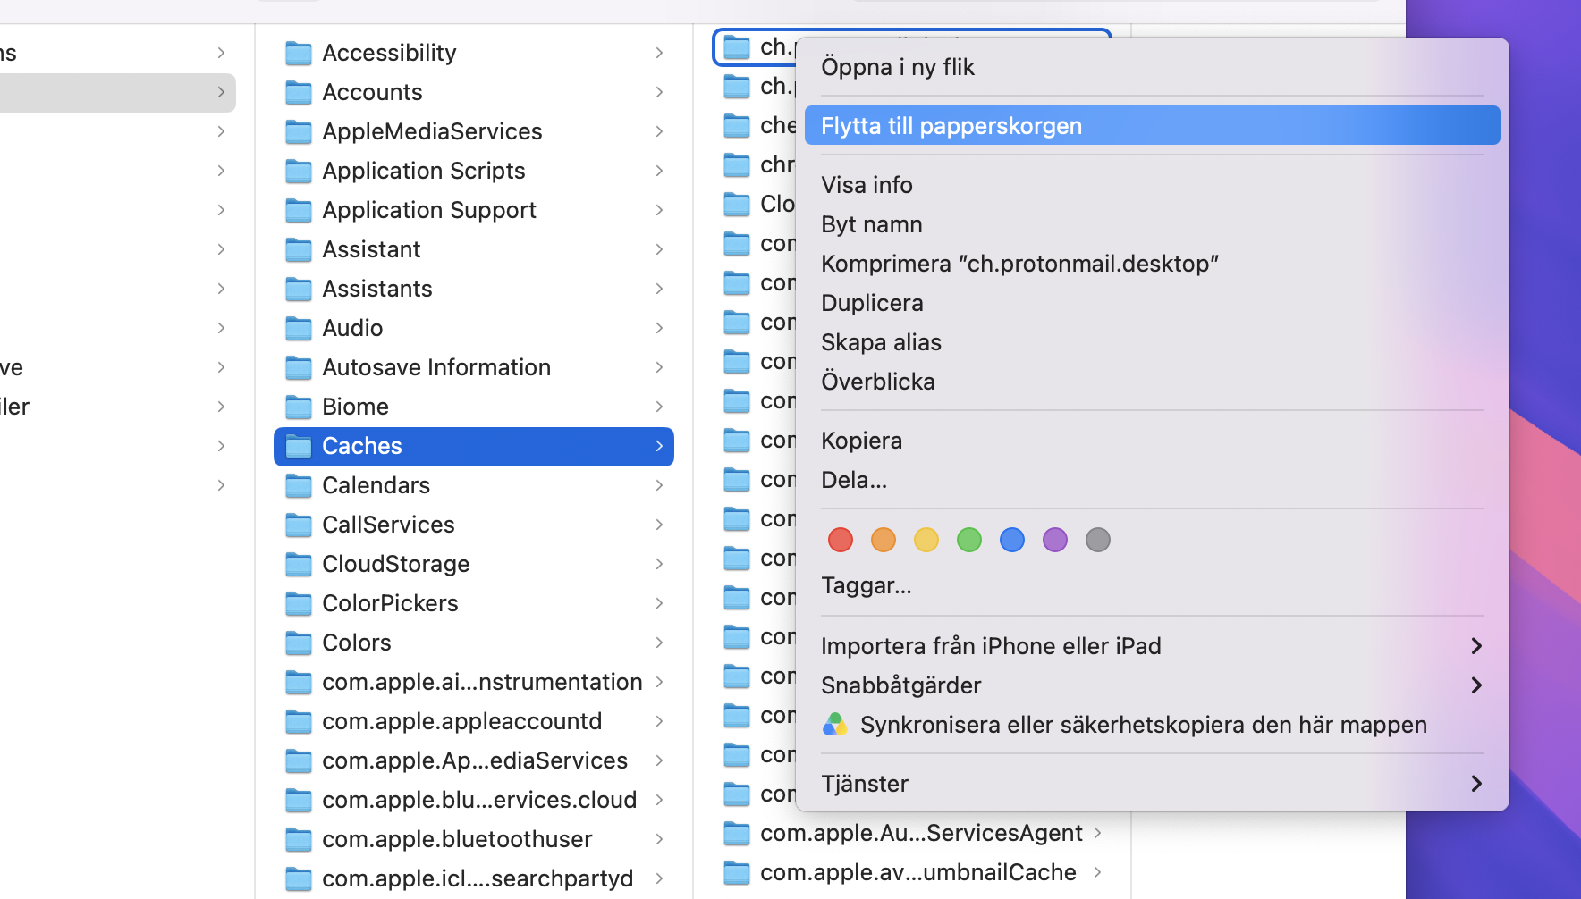This screenshot has width=1581, height=899.
Task: Click the Application Support folder icon
Action: tap(299, 211)
